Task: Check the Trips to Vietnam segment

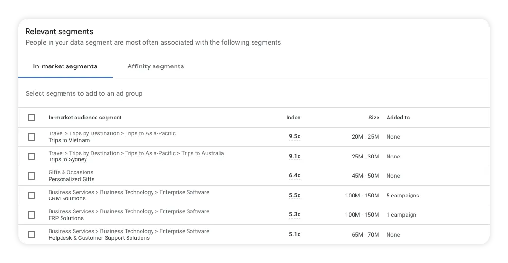Action: 31,137
